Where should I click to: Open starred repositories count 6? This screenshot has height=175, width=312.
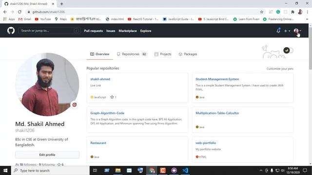coord(60,164)
